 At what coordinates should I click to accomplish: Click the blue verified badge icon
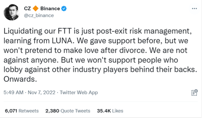click(64, 9)
